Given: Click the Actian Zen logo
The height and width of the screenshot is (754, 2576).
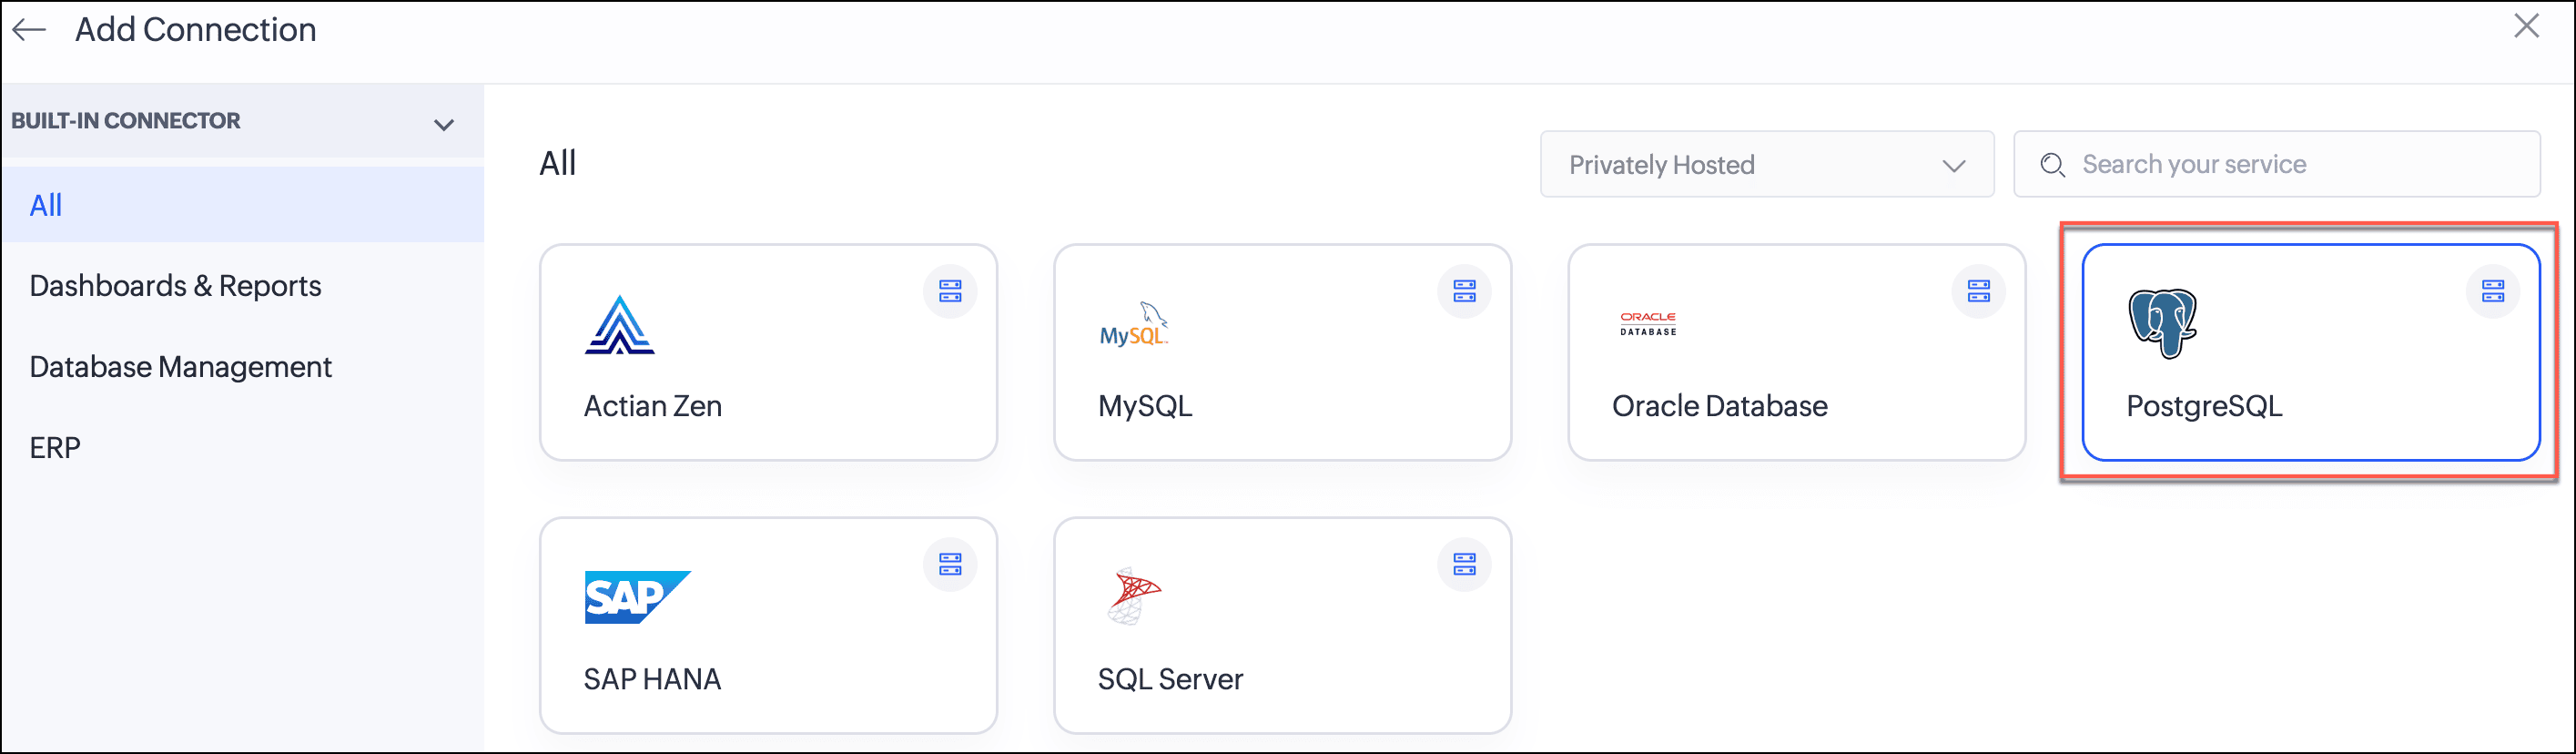Looking at the screenshot, I should pyautogui.click(x=620, y=325).
